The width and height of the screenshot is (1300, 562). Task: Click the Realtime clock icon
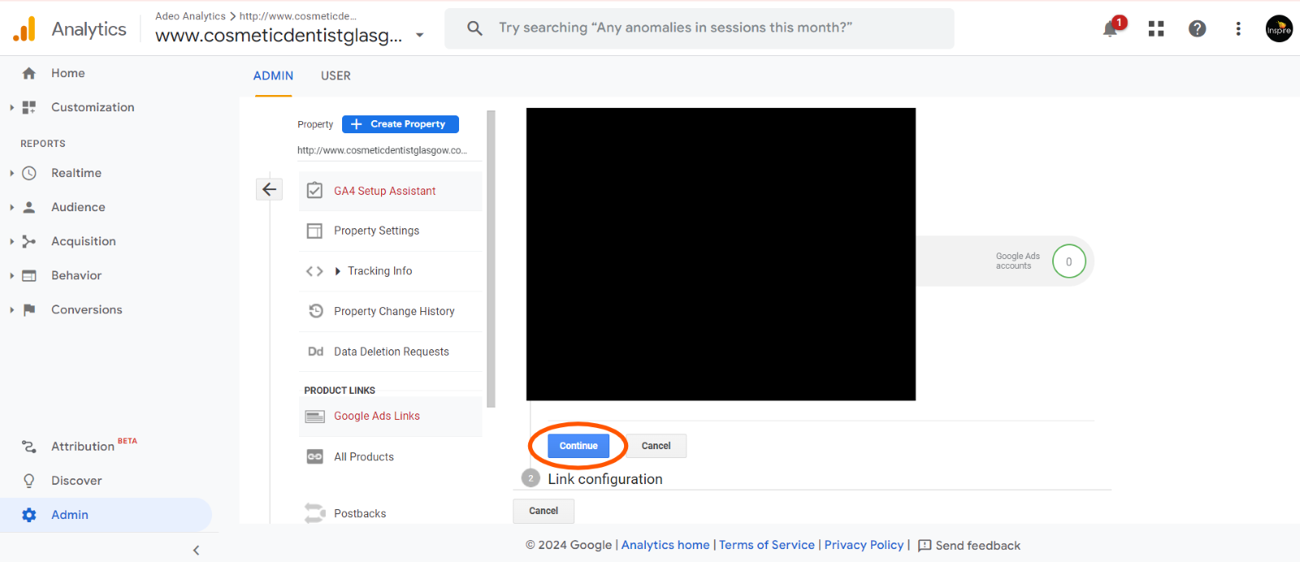(x=29, y=173)
